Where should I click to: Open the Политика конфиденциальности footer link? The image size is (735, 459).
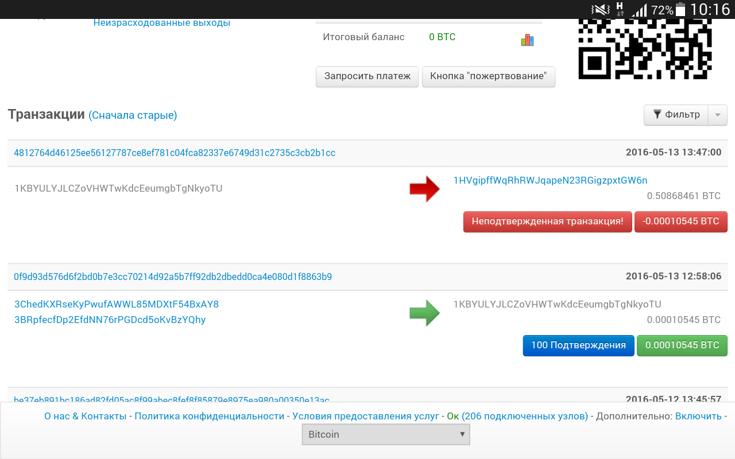click(209, 416)
